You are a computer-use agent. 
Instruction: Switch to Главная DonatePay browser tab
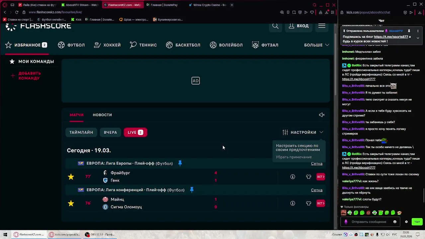coord(164,5)
